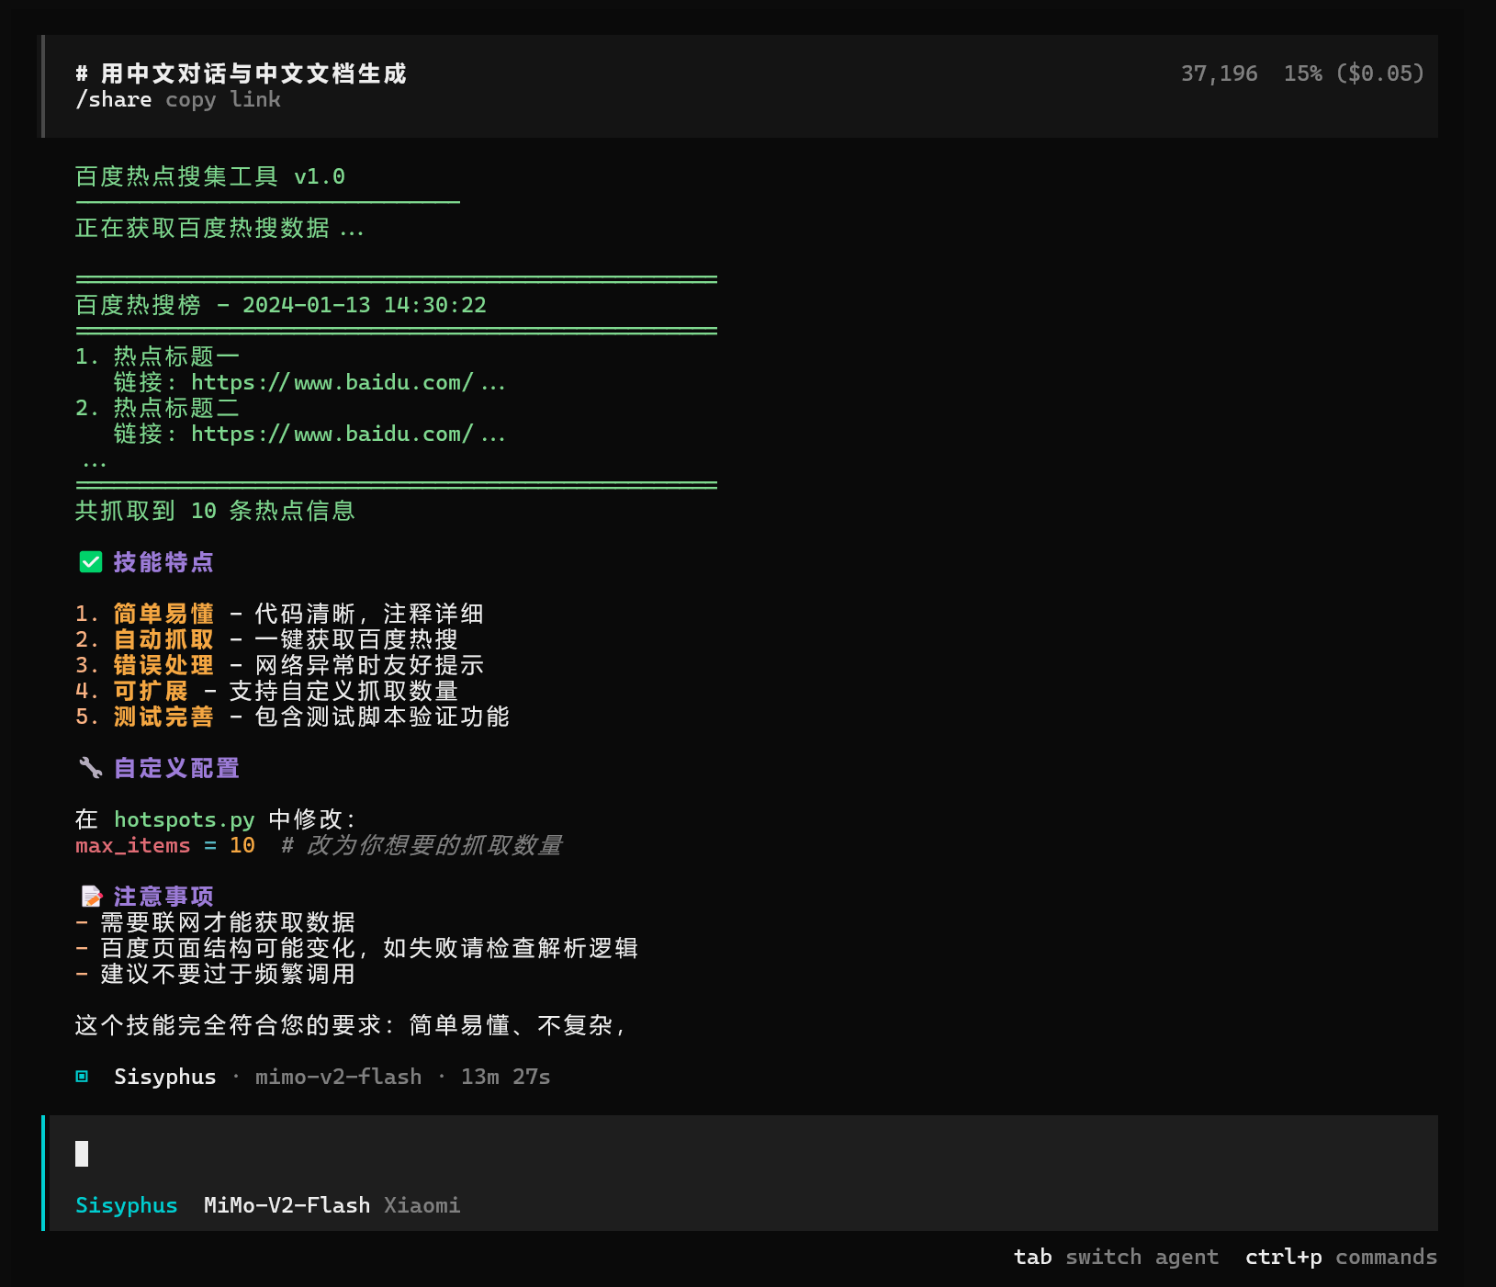Screen dimensions: 1496x1287
Task: Click the mimo-v2-flash label in response footer
Action: tap(338, 1077)
